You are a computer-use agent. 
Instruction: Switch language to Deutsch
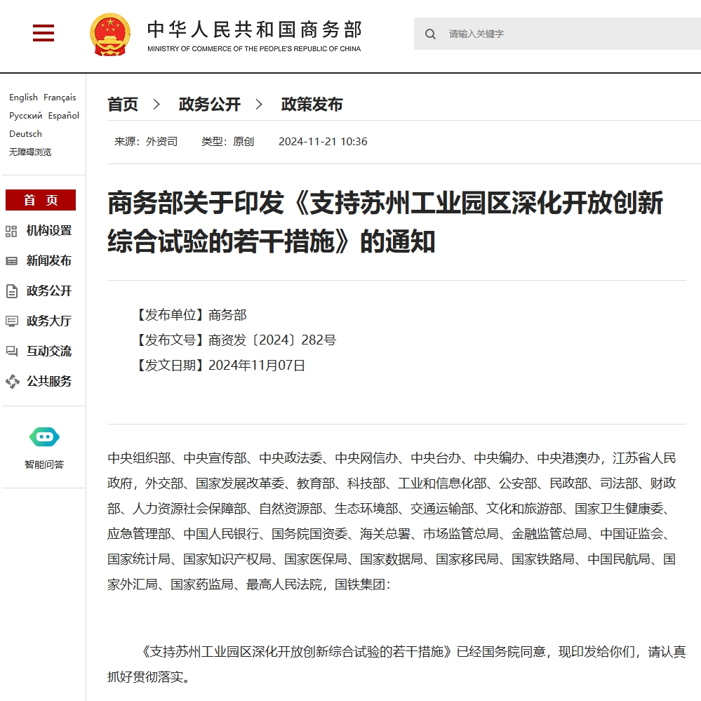click(25, 133)
